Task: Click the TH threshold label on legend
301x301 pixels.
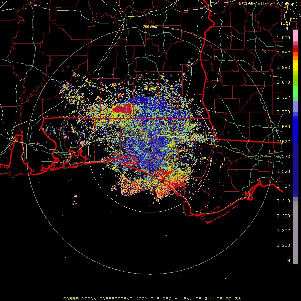Action: coord(287,261)
